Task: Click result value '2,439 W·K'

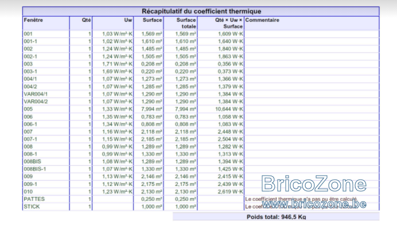Action: tap(231, 184)
